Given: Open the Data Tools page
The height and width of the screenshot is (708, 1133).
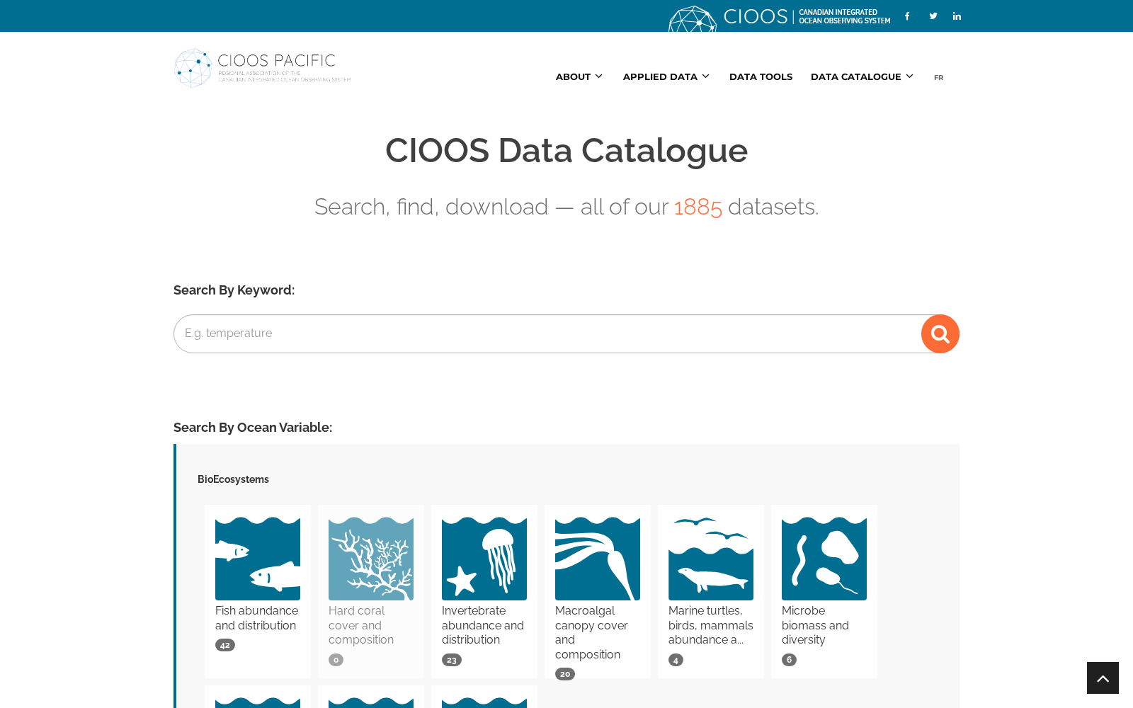Looking at the screenshot, I should click(761, 76).
